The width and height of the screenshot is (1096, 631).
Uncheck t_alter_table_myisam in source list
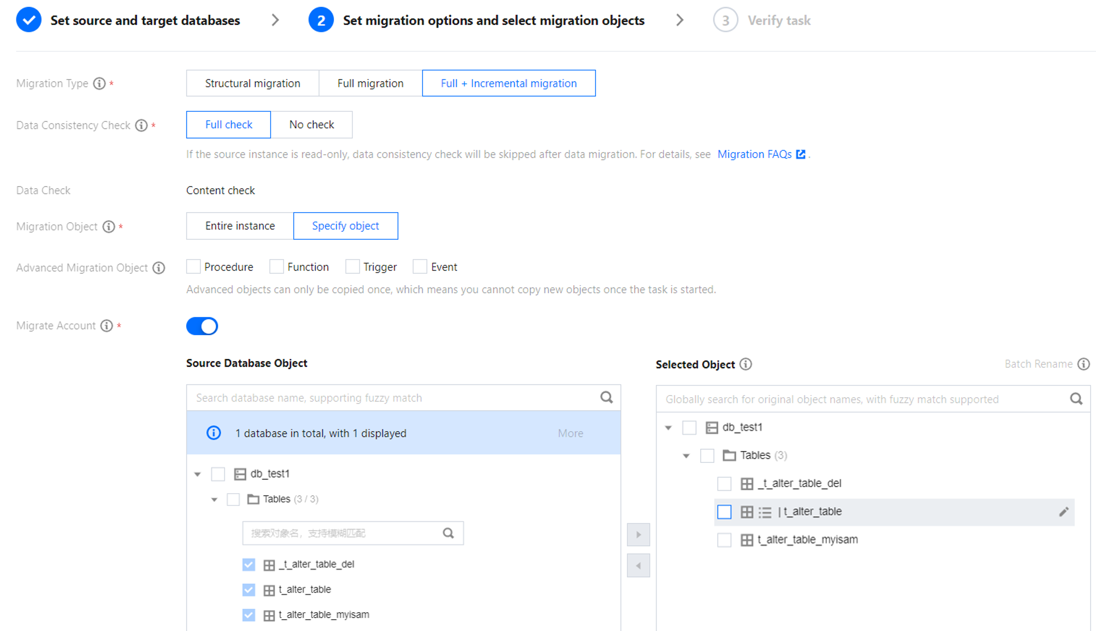point(248,615)
